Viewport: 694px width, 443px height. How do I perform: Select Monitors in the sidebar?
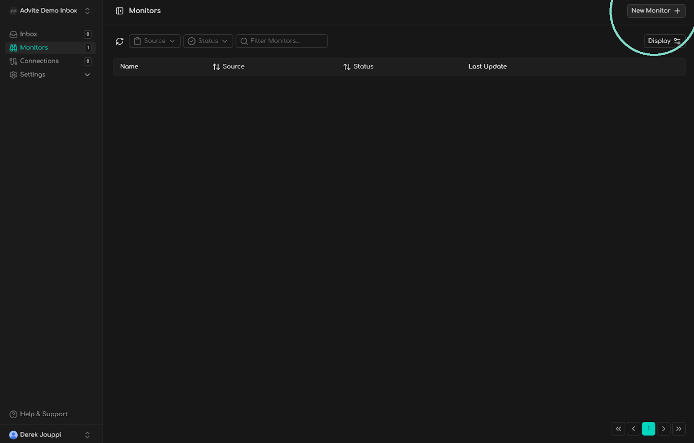coord(34,47)
